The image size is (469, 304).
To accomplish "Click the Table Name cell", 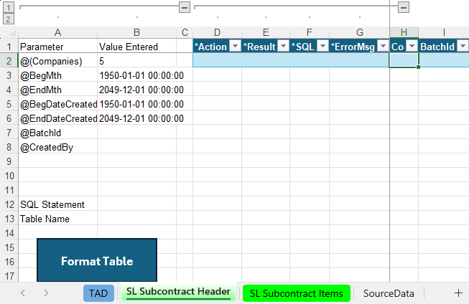I will (x=57, y=219).
